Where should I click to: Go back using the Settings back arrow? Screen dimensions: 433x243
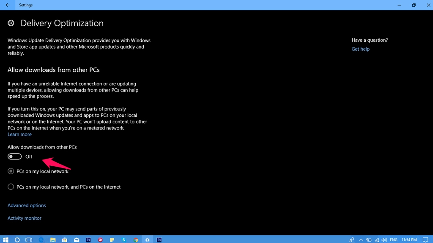[8, 5]
